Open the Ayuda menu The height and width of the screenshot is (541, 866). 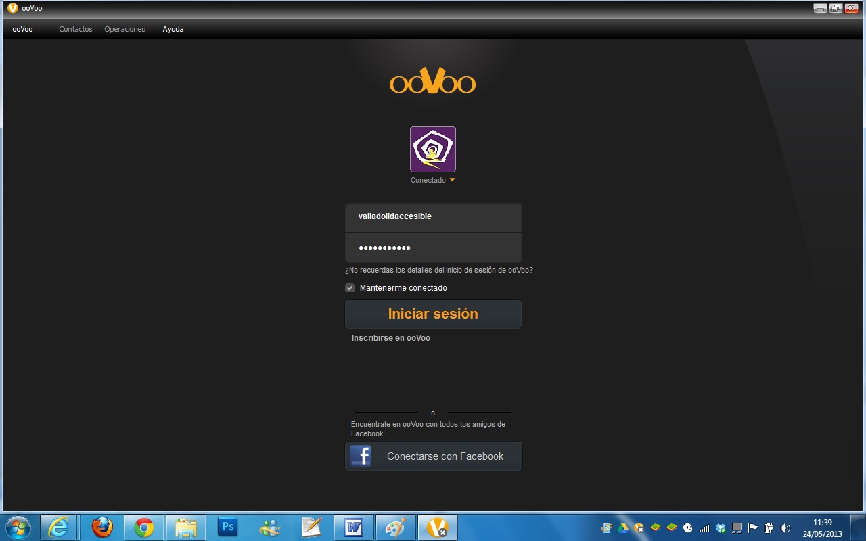[173, 29]
